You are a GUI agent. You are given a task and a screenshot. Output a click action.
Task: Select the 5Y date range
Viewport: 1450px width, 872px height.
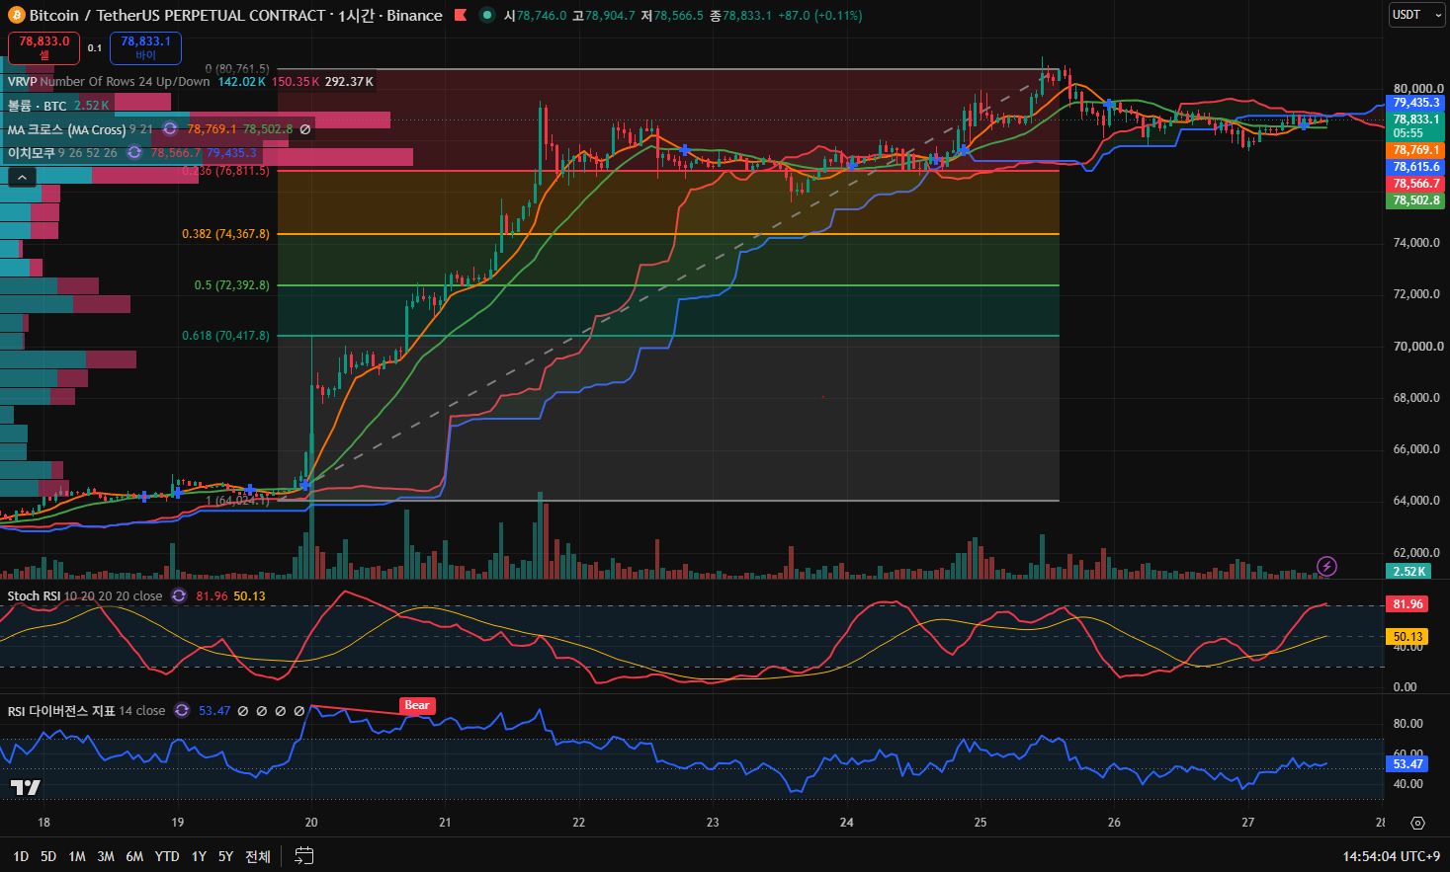(x=225, y=856)
